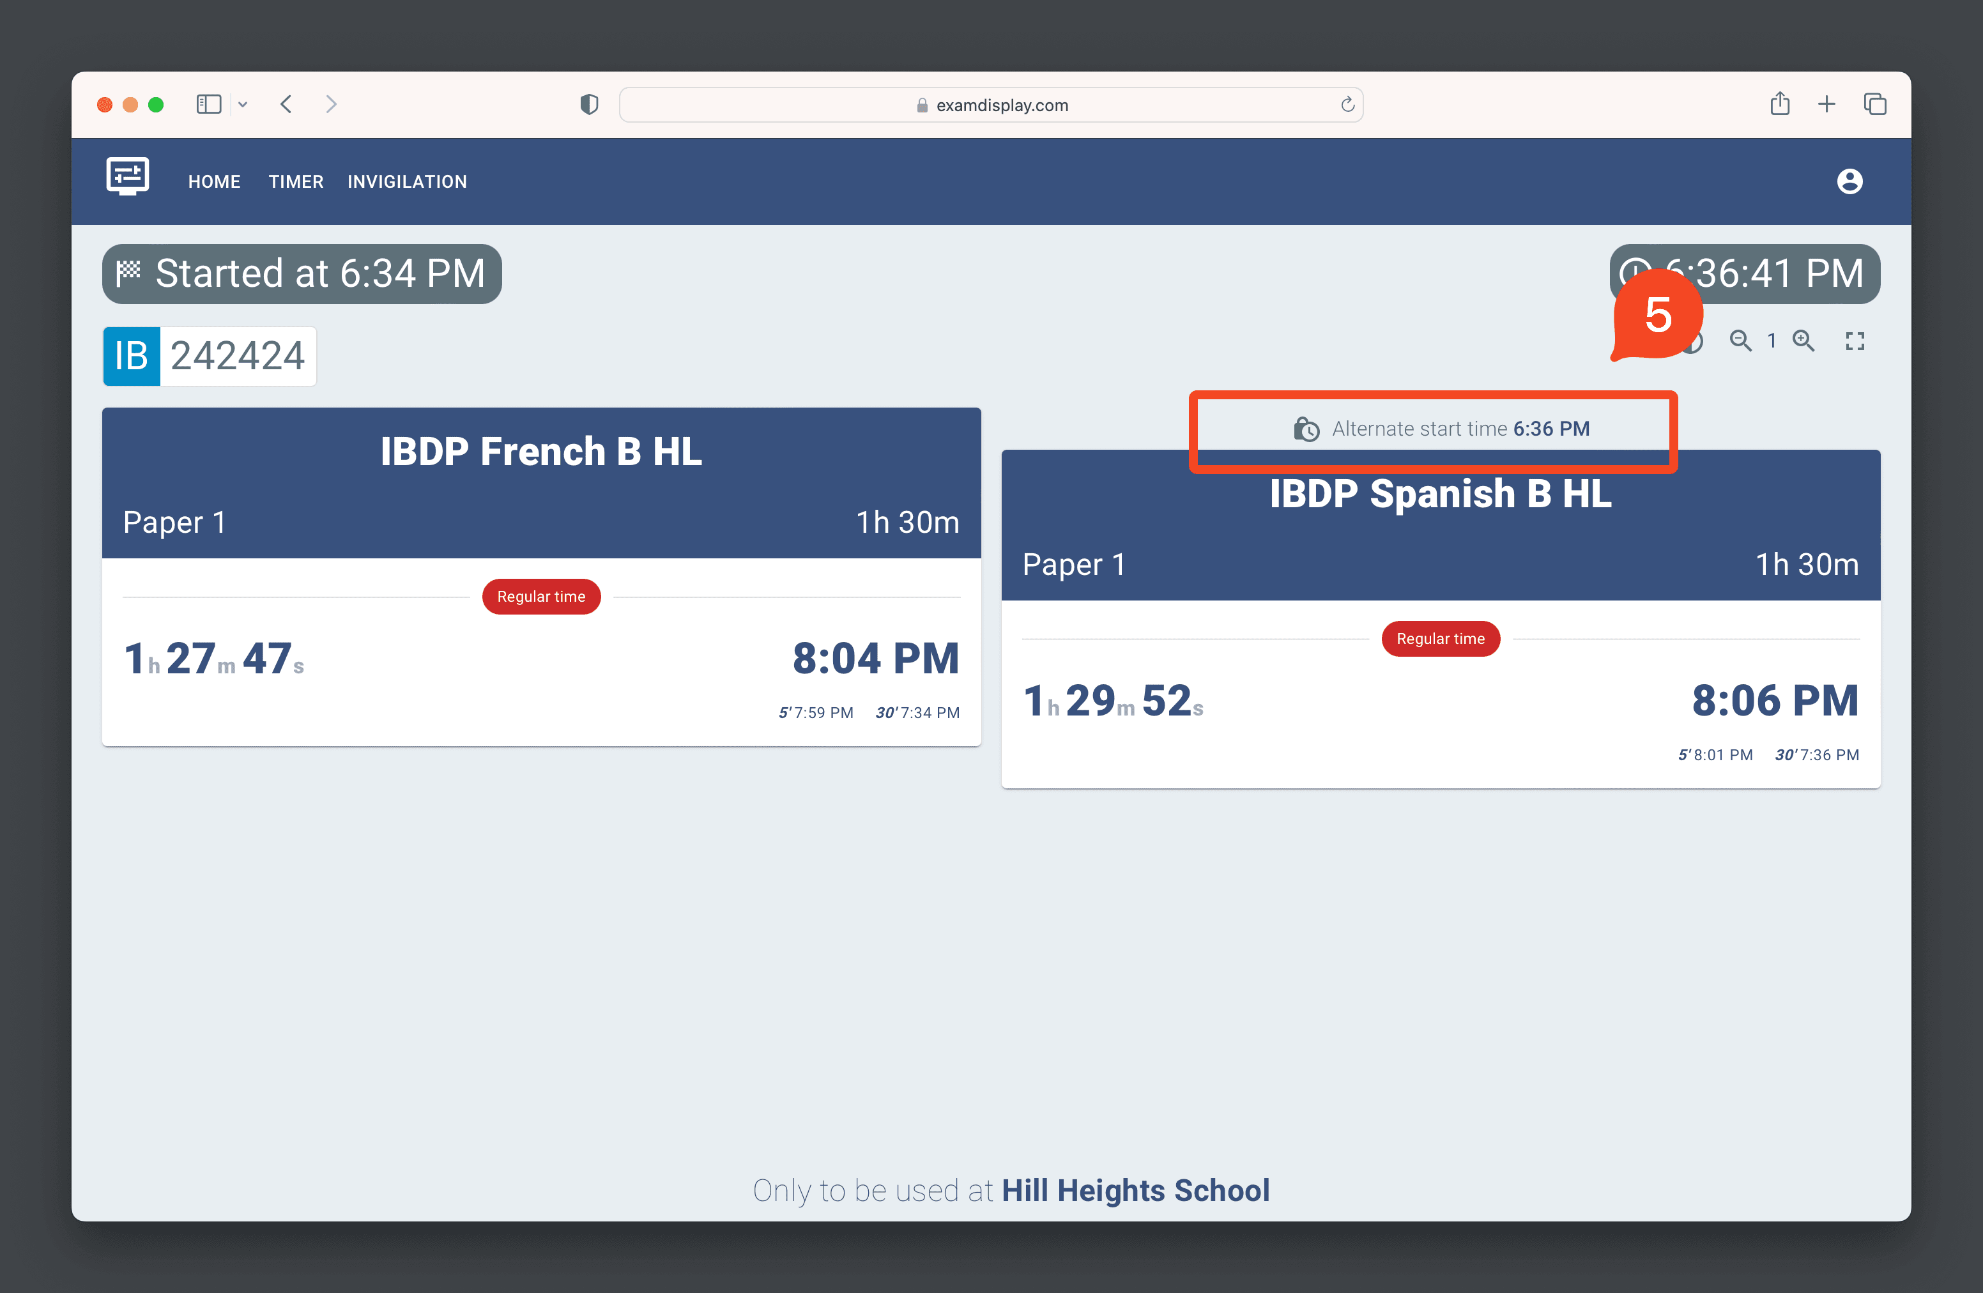
Task: Click the Hill Heights School footer text
Action: 1135,1191
